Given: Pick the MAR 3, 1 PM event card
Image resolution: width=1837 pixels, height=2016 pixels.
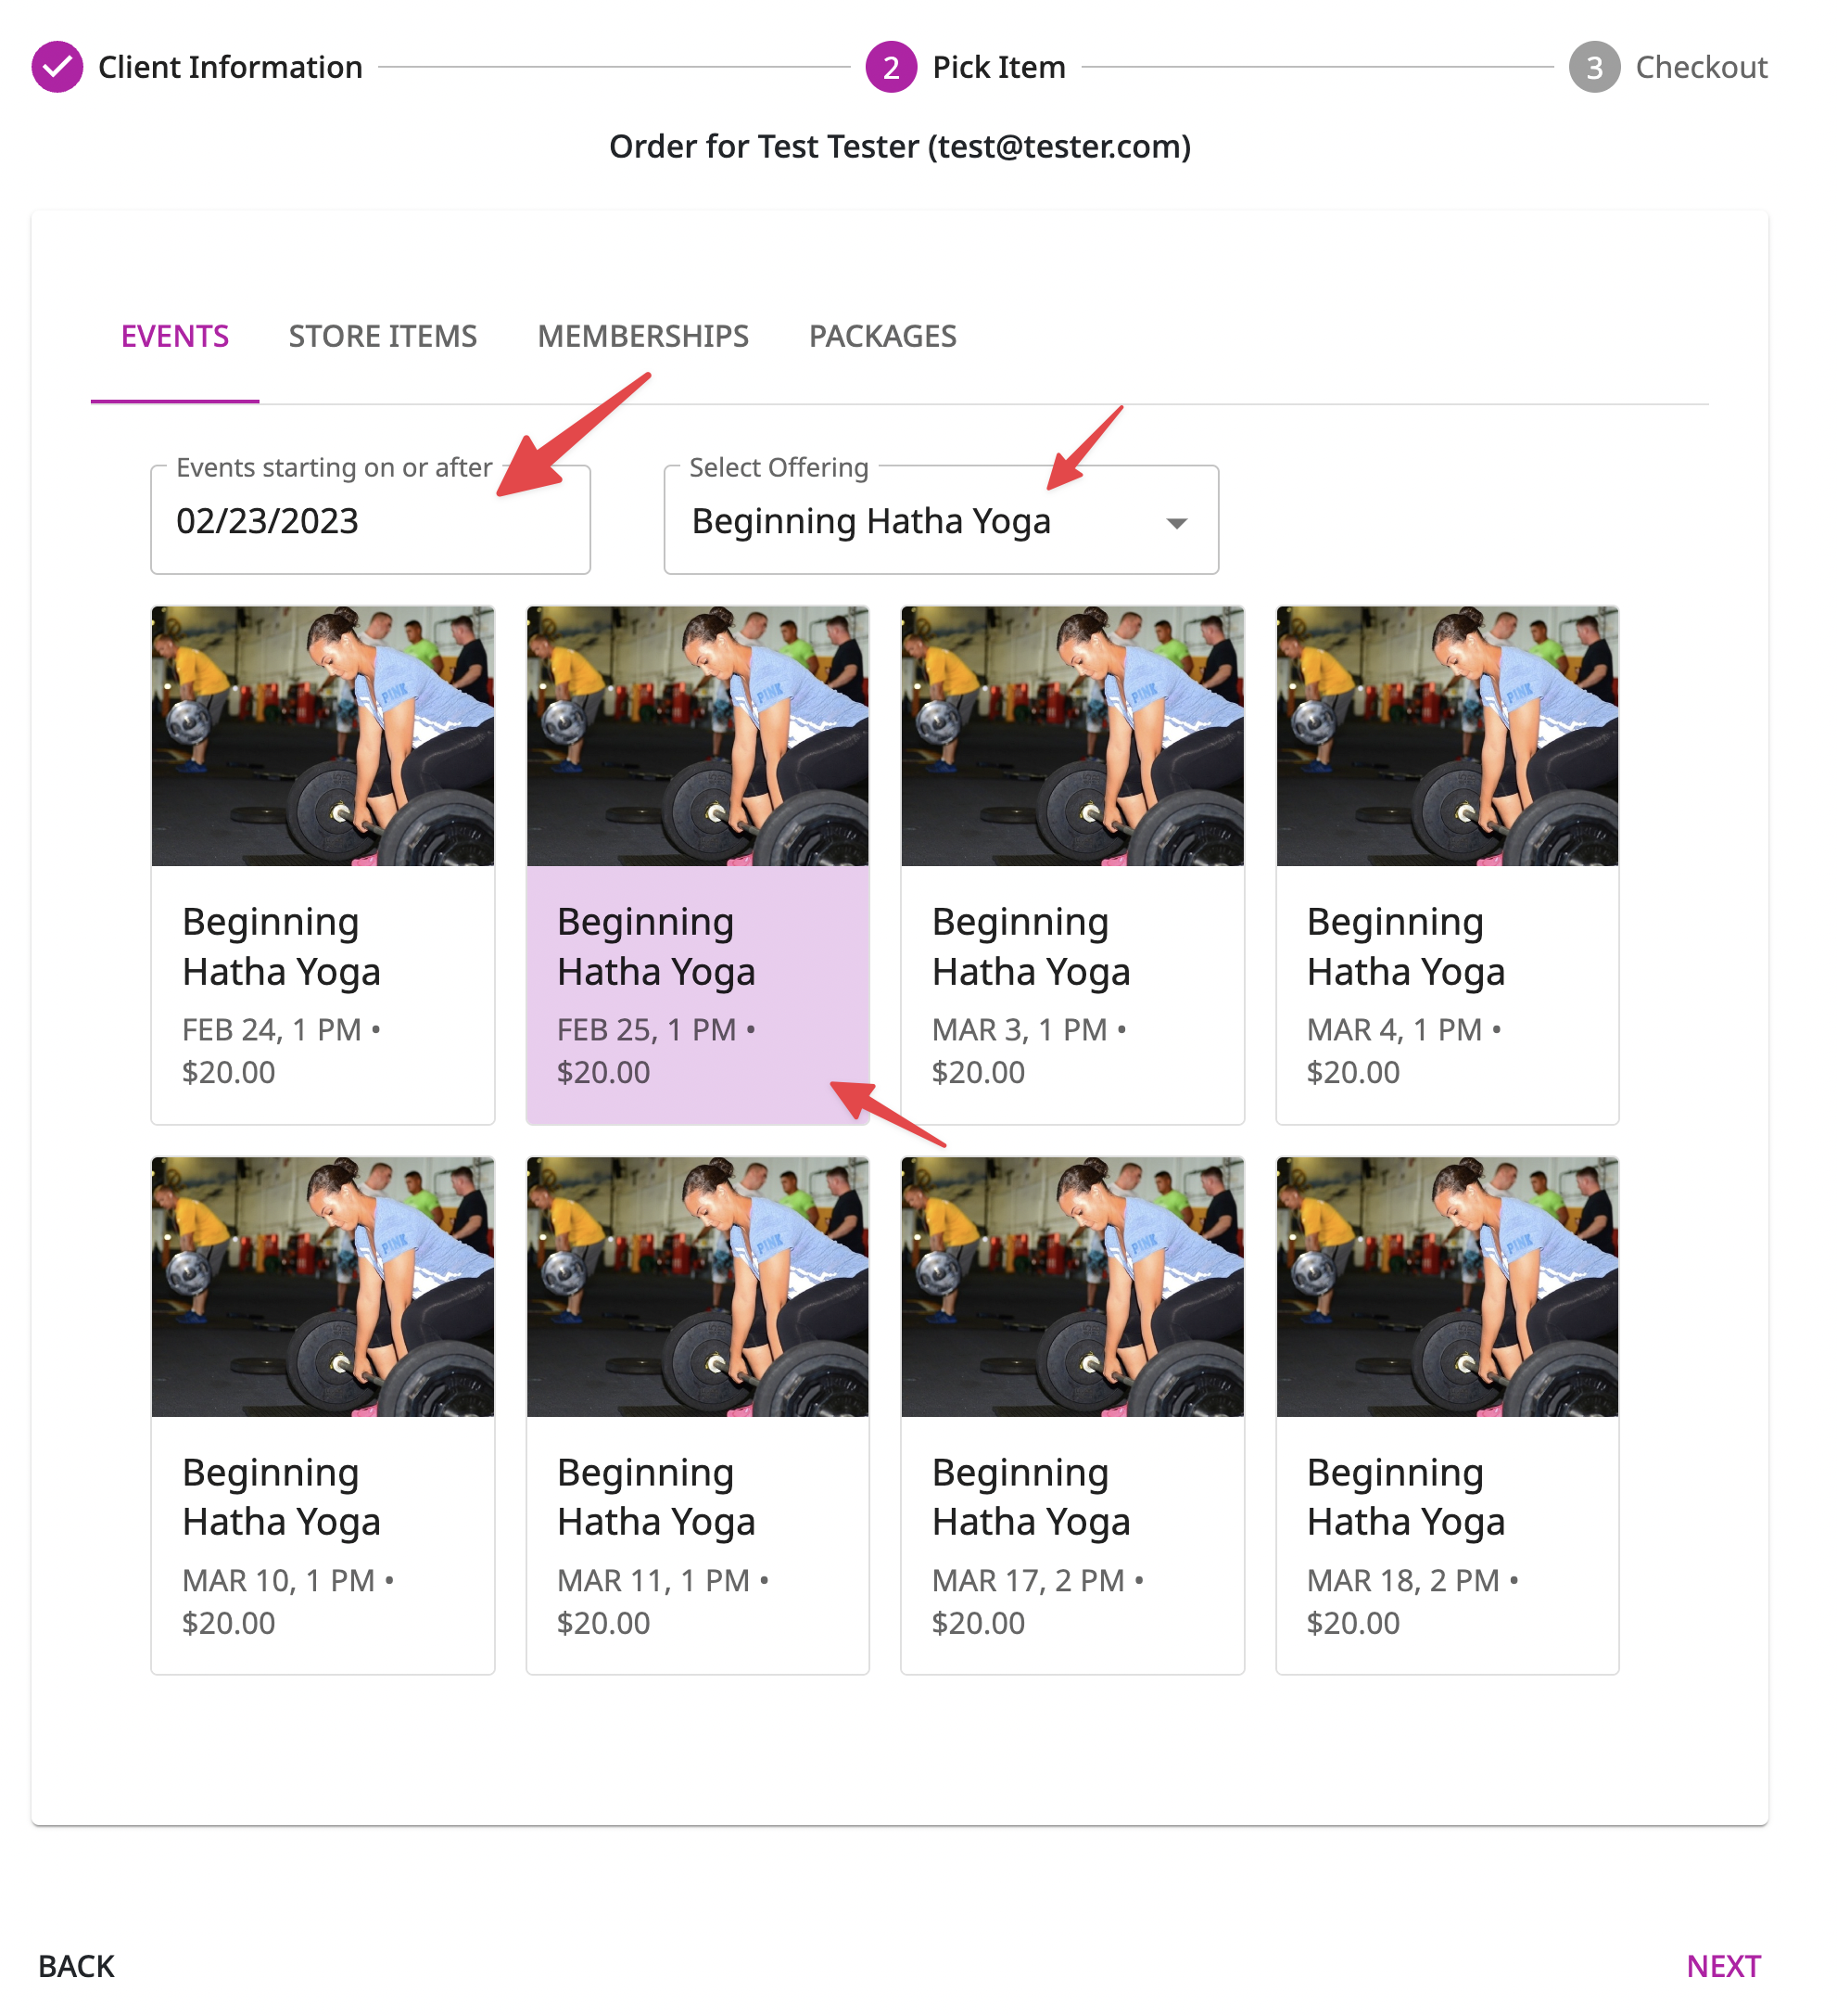Looking at the screenshot, I should point(1072,865).
